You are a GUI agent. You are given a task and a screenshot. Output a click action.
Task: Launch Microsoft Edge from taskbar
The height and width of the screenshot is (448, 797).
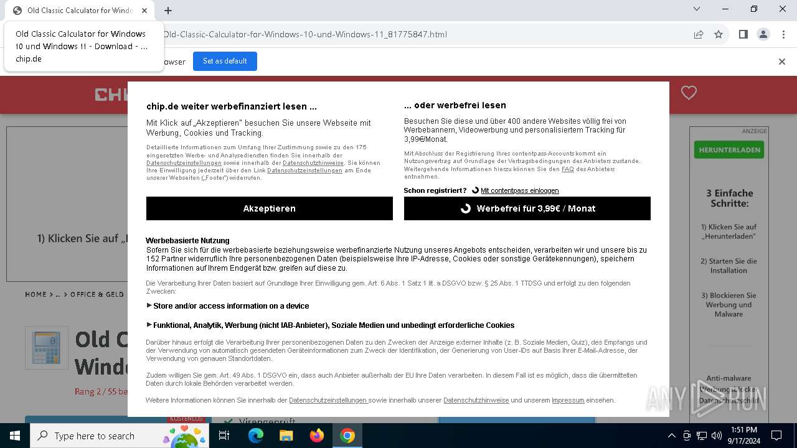click(256, 436)
